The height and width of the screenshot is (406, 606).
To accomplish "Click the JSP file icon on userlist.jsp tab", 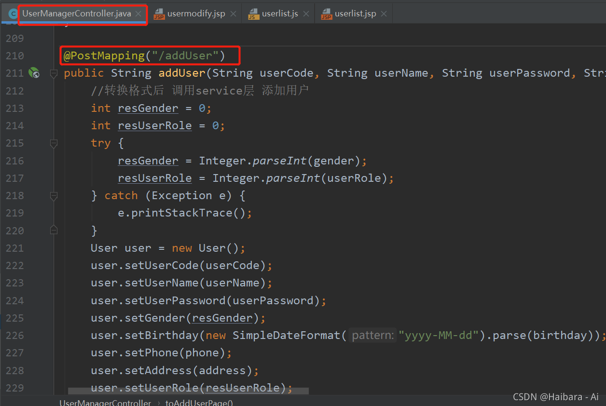I will click(326, 14).
